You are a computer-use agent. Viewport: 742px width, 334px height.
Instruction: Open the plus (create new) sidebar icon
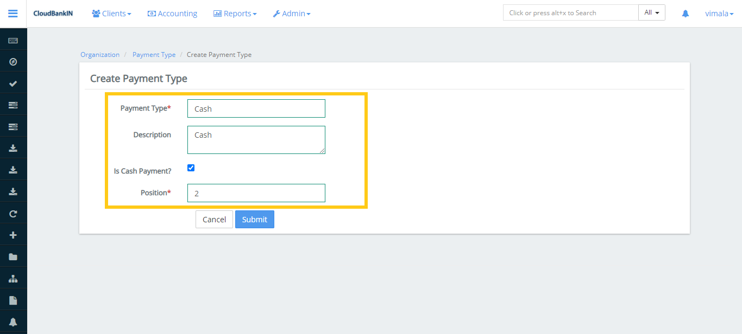coord(13,234)
